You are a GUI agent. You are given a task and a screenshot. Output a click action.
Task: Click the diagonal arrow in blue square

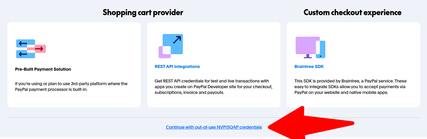click(177, 40)
